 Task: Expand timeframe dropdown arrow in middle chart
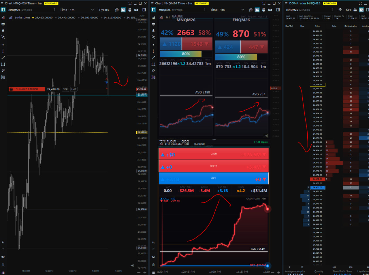point(242,10)
